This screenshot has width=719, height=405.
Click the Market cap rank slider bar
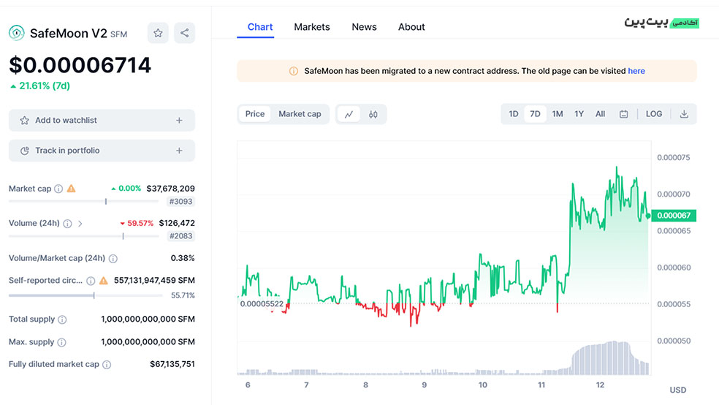pyautogui.click(x=85, y=201)
